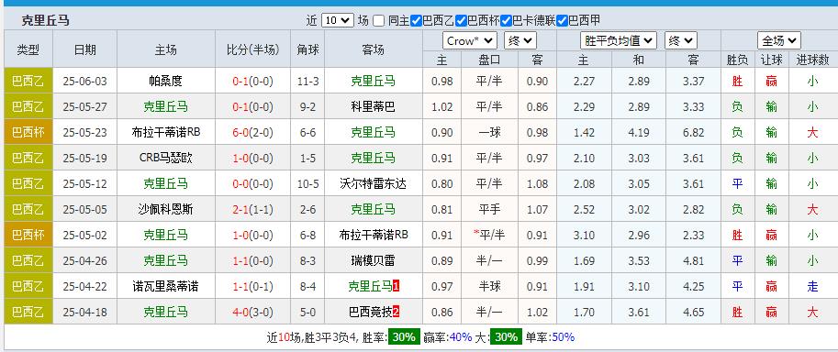Click the 平 result on the 25-05-12 row
This screenshot has height=352, width=838.
pos(738,183)
